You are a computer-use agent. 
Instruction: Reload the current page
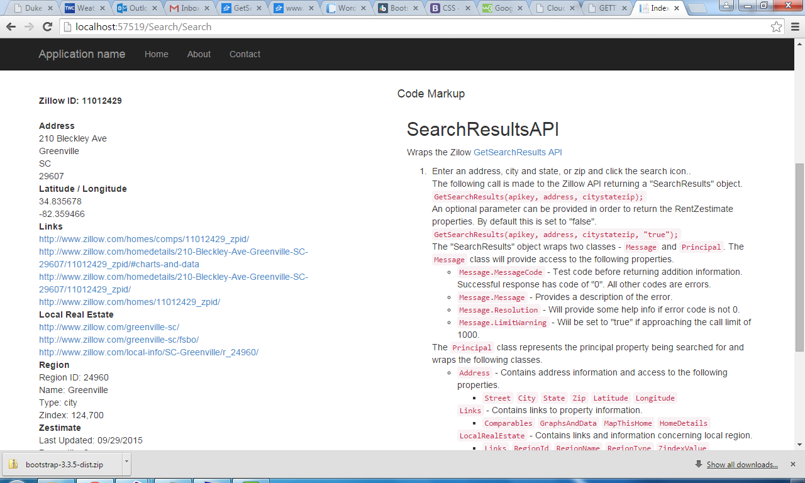[x=47, y=27]
